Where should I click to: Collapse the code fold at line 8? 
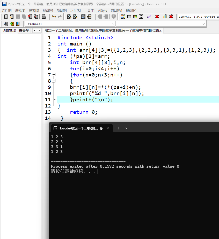54,81
